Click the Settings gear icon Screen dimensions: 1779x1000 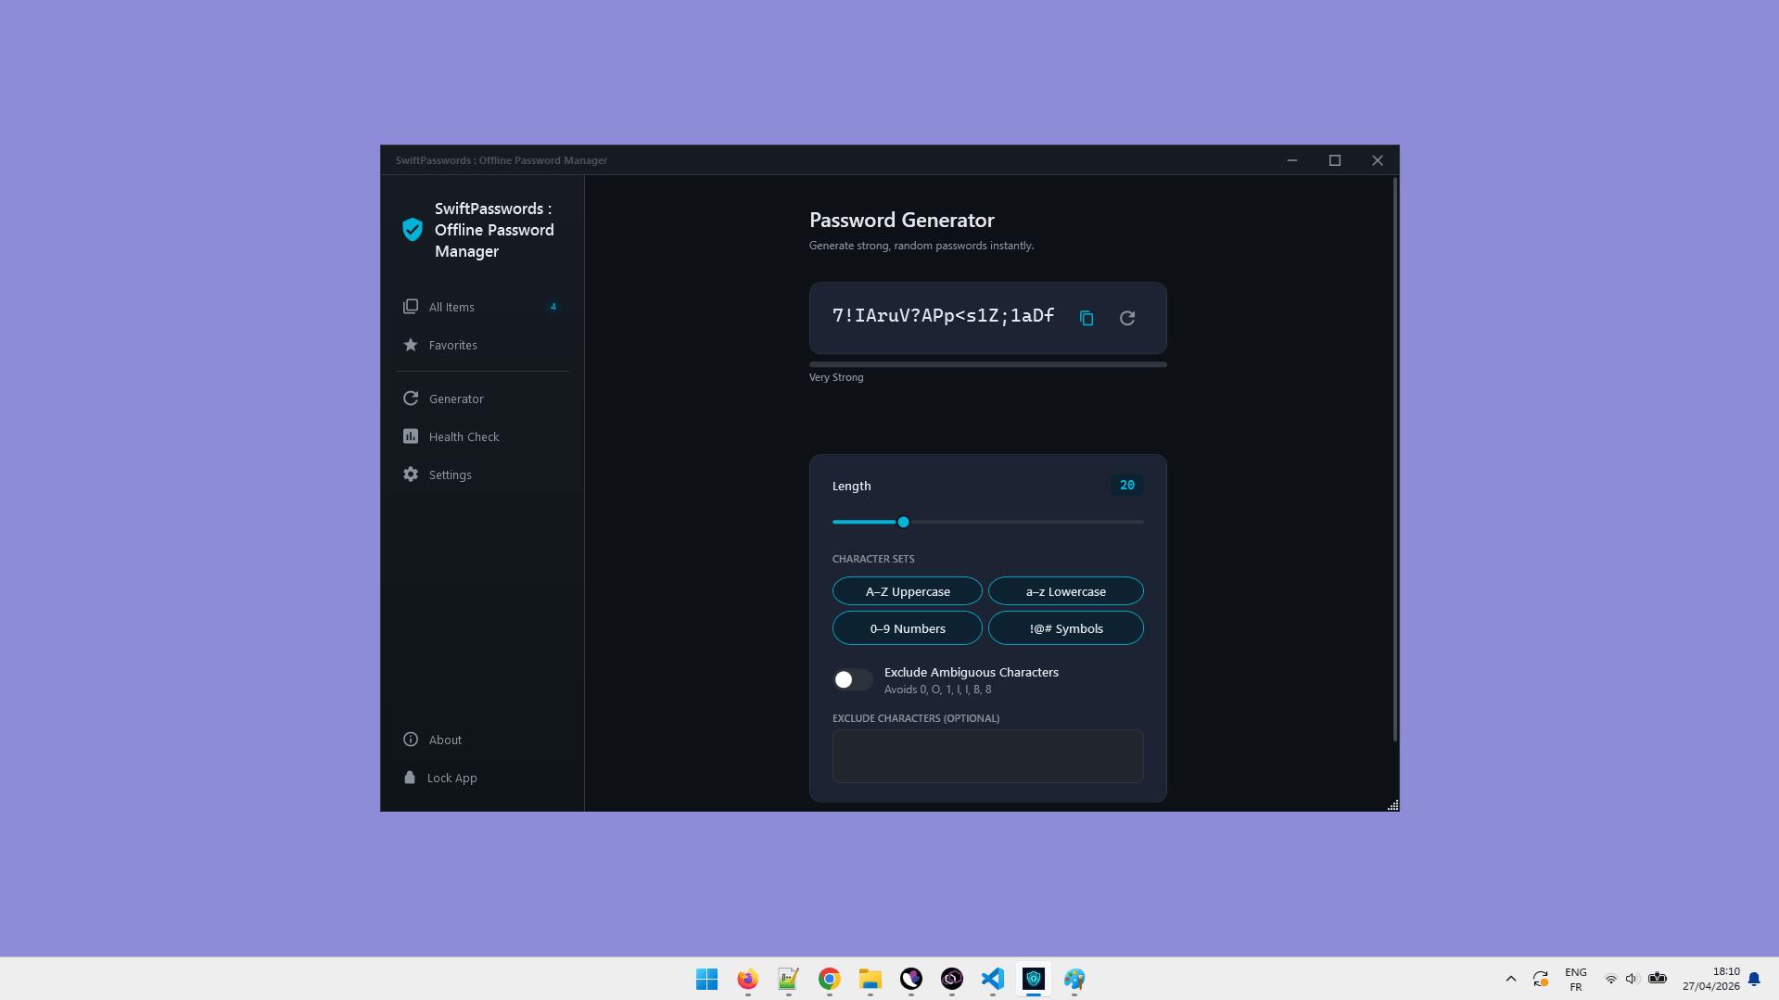tap(411, 474)
